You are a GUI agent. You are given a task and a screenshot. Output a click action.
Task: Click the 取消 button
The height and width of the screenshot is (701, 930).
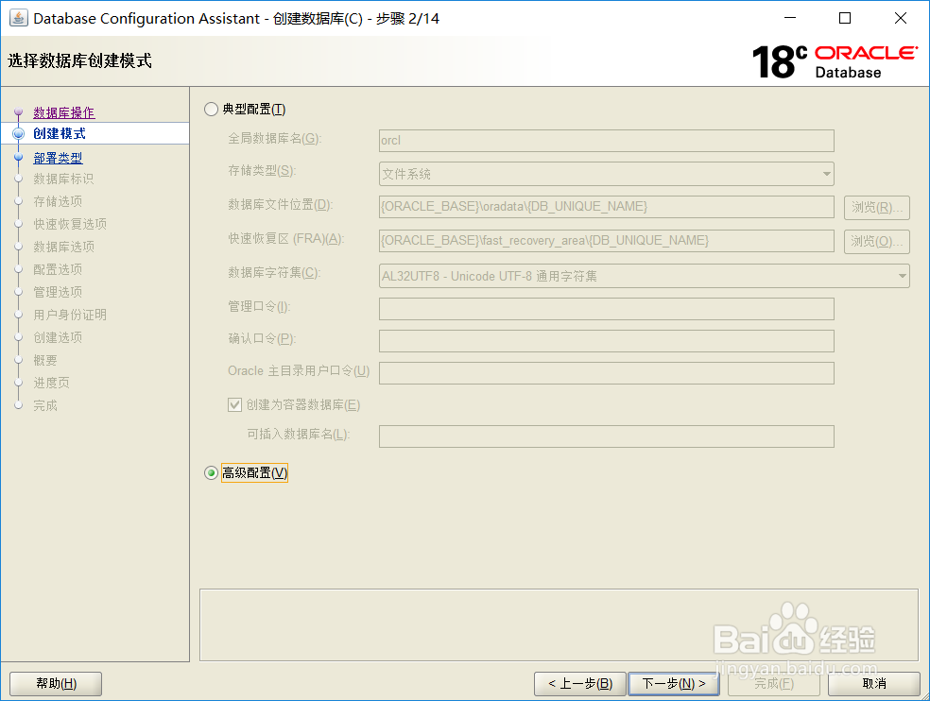(x=873, y=683)
